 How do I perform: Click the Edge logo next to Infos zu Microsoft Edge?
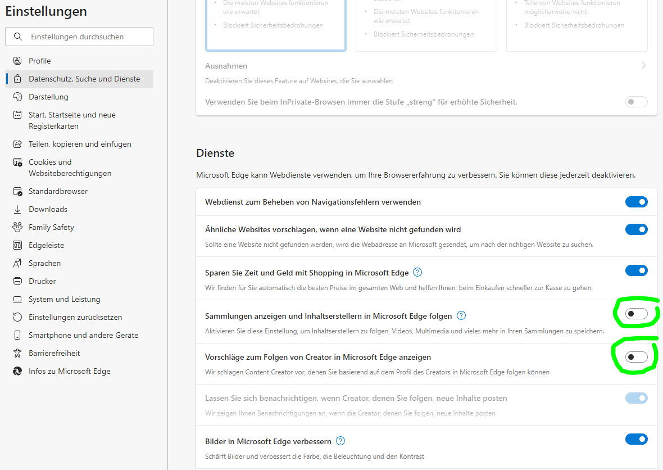pos(17,371)
